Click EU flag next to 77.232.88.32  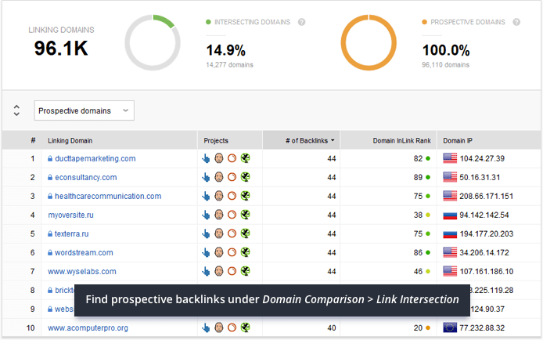450,327
